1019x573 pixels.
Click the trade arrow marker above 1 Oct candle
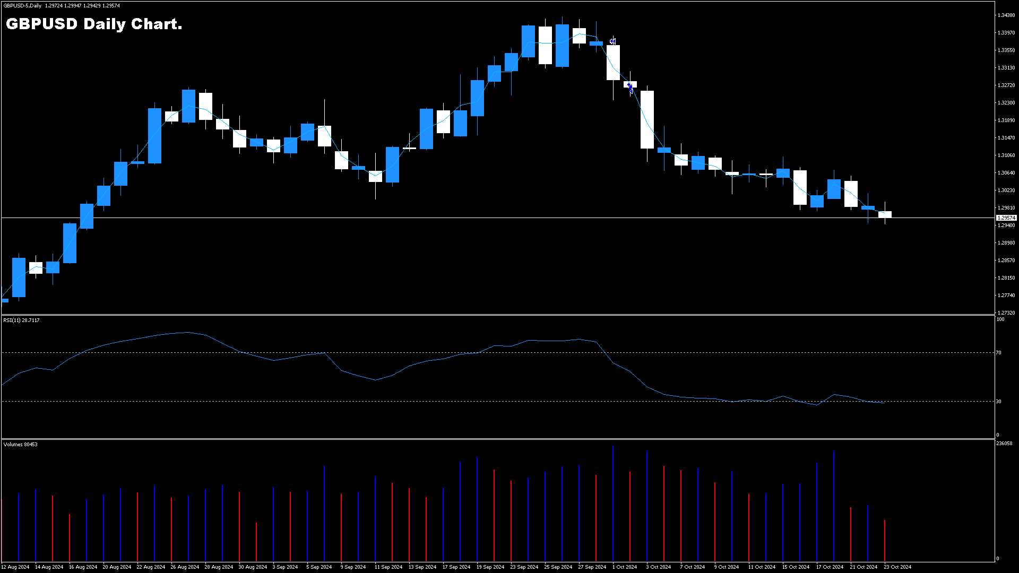613,41
